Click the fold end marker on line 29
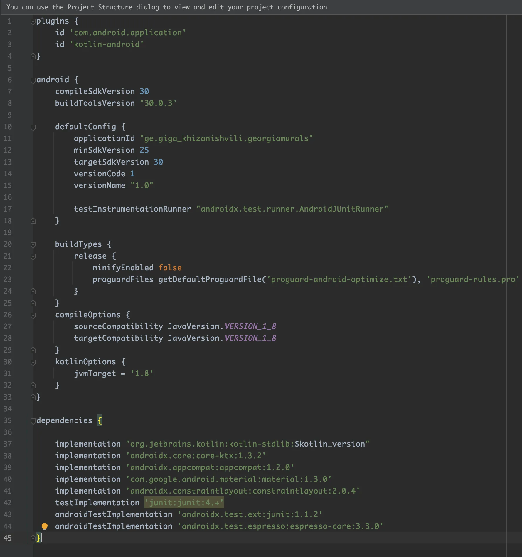This screenshot has width=522, height=557. coord(33,350)
